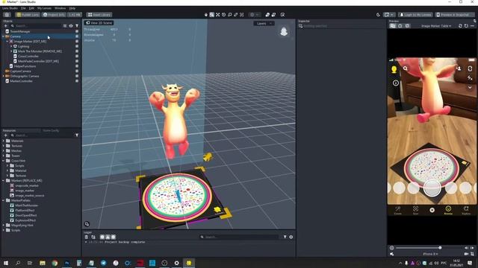Viewport: 478px width, 268px height.
Task: Expand the Lighting object tree node
Action: pos(11,46)
